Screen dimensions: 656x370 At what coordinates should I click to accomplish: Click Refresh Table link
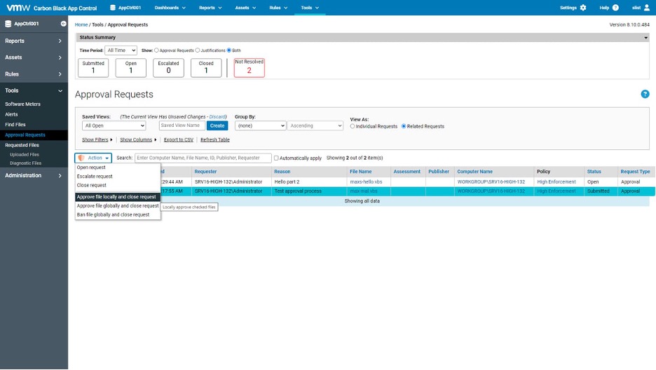coord(215,139)
